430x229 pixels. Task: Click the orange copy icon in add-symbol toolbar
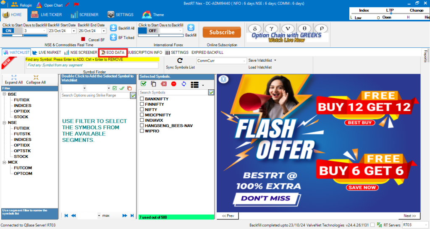coord(129,88)
